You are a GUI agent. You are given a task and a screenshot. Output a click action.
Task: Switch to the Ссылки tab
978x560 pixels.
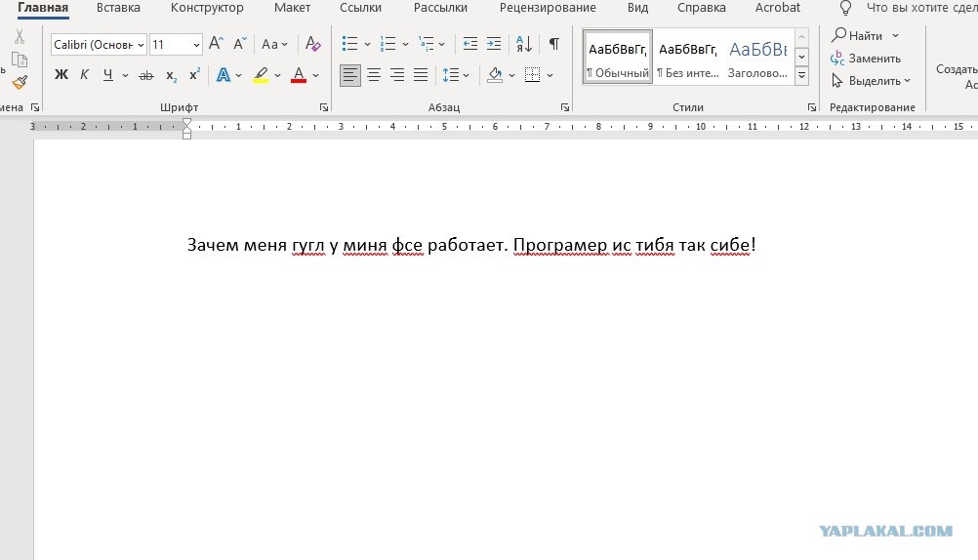(360, 8)
